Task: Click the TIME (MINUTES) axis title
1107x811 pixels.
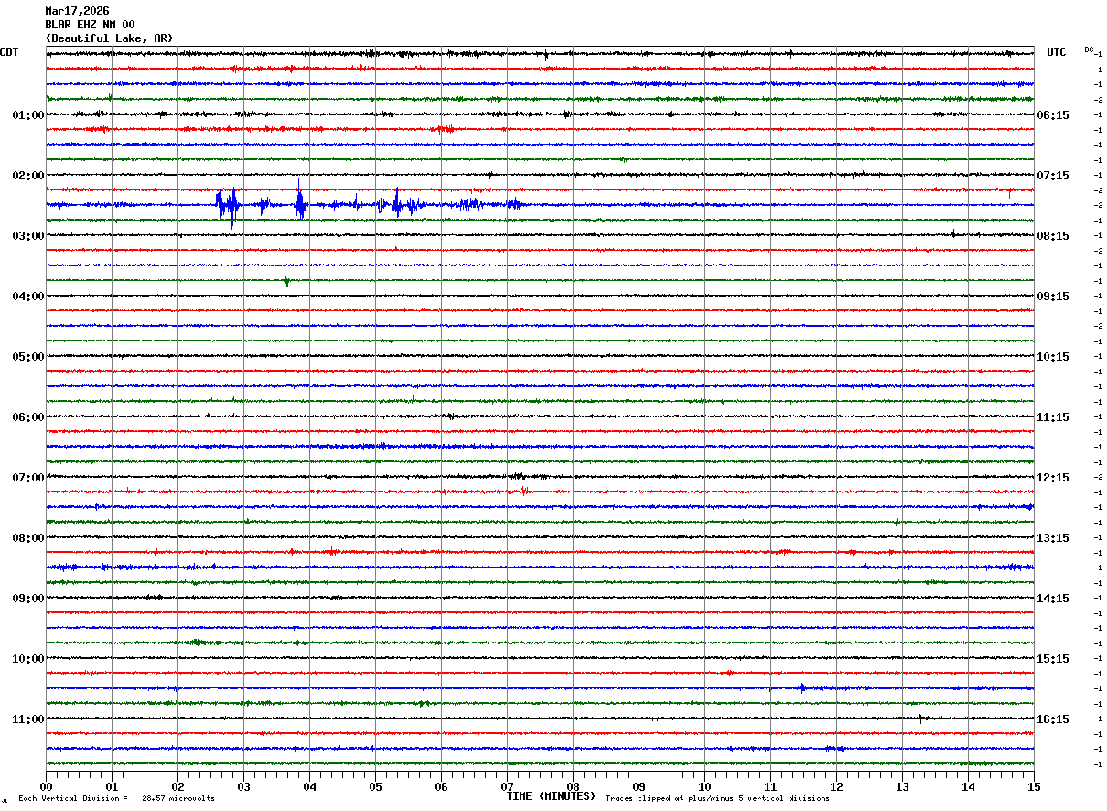Action: [551, 796]
